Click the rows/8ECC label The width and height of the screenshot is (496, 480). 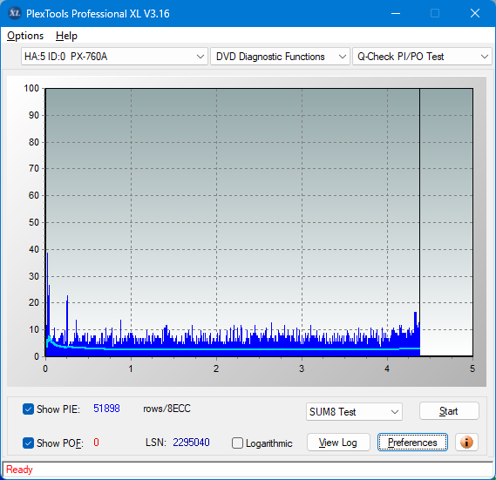(x=166, y=409)
